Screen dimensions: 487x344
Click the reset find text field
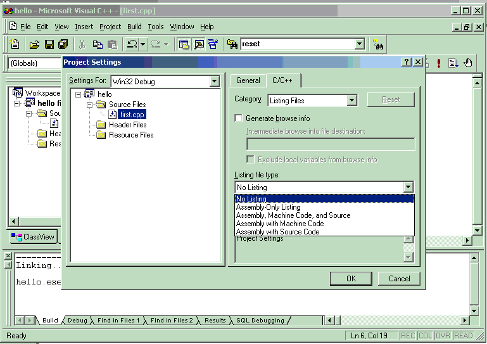(x=298, y=44)
